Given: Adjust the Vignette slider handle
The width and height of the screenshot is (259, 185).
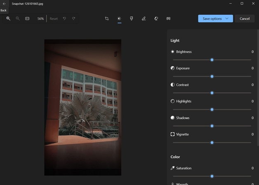Looking at the screenshot, I should pos(212,143).
